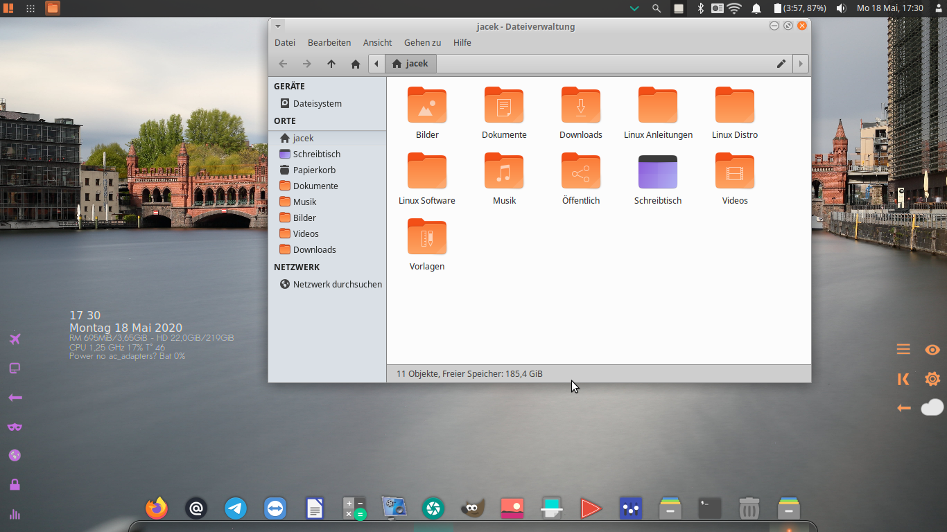This screenshot has width=947, height=532.
Task: Click the white cloud desktop icon
Action: point(932,407)
